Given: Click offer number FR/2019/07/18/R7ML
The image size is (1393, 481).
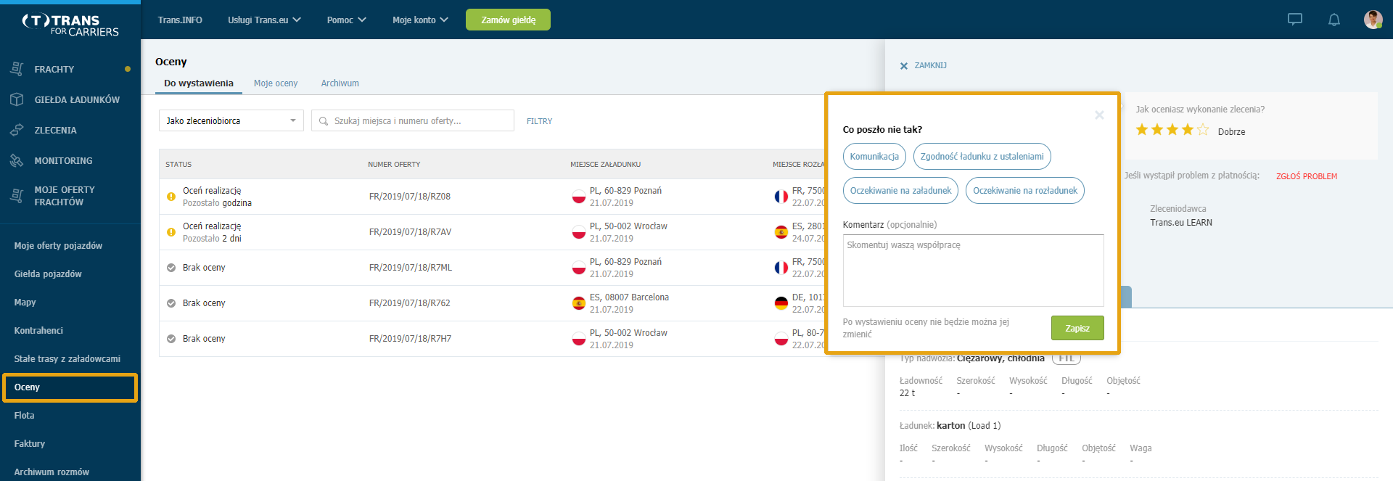Looking at the screenshot, I should coord(410,268).
